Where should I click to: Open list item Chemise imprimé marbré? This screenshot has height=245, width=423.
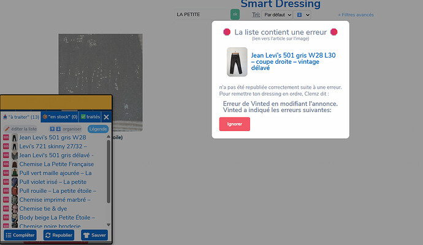coord(55,200)
